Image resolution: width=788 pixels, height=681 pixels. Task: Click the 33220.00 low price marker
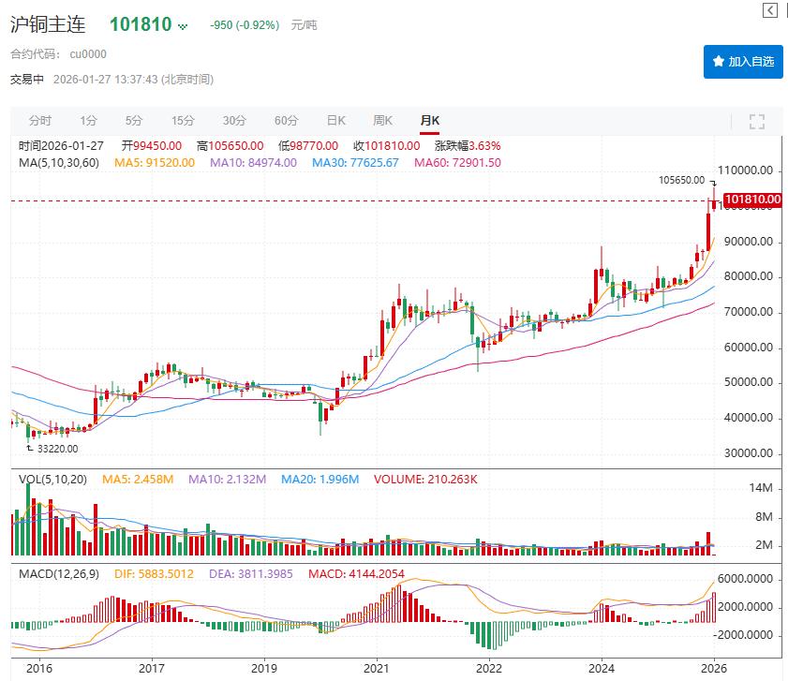(57, 449)
